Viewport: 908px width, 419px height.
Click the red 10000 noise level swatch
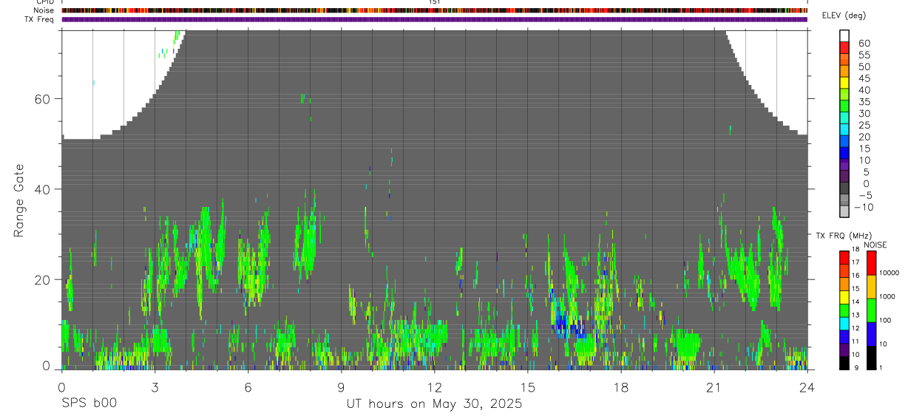coord(873,263)
